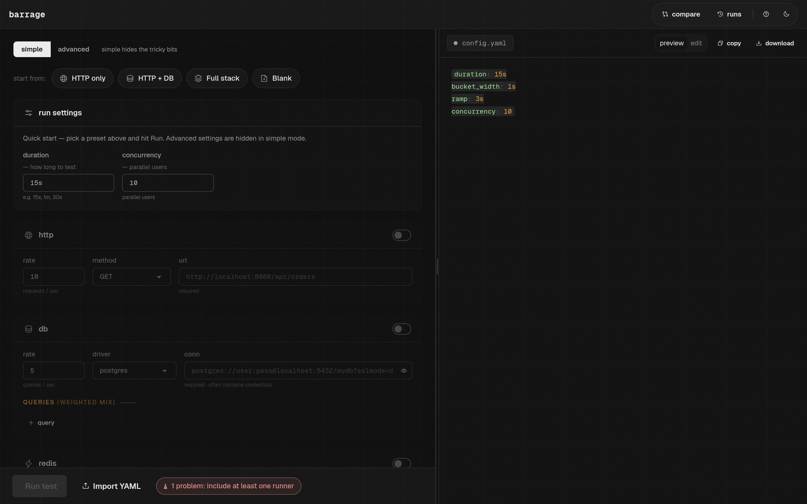Enable the http runner toggle
The image size is (807, 504).
(402, 235)
